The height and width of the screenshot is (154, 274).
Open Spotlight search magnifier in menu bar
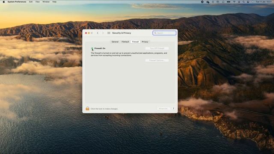tap(244, 2)
